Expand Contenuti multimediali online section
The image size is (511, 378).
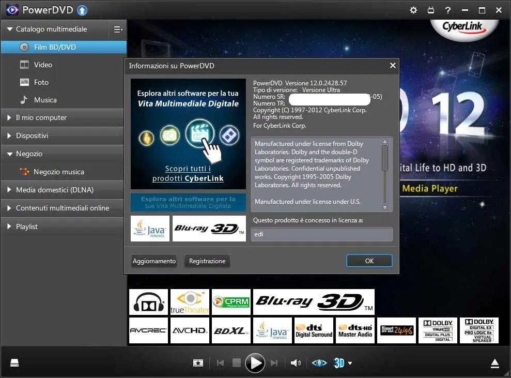9,208
